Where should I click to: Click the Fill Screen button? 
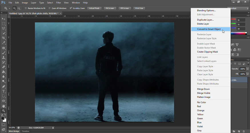tap(125, 8)
